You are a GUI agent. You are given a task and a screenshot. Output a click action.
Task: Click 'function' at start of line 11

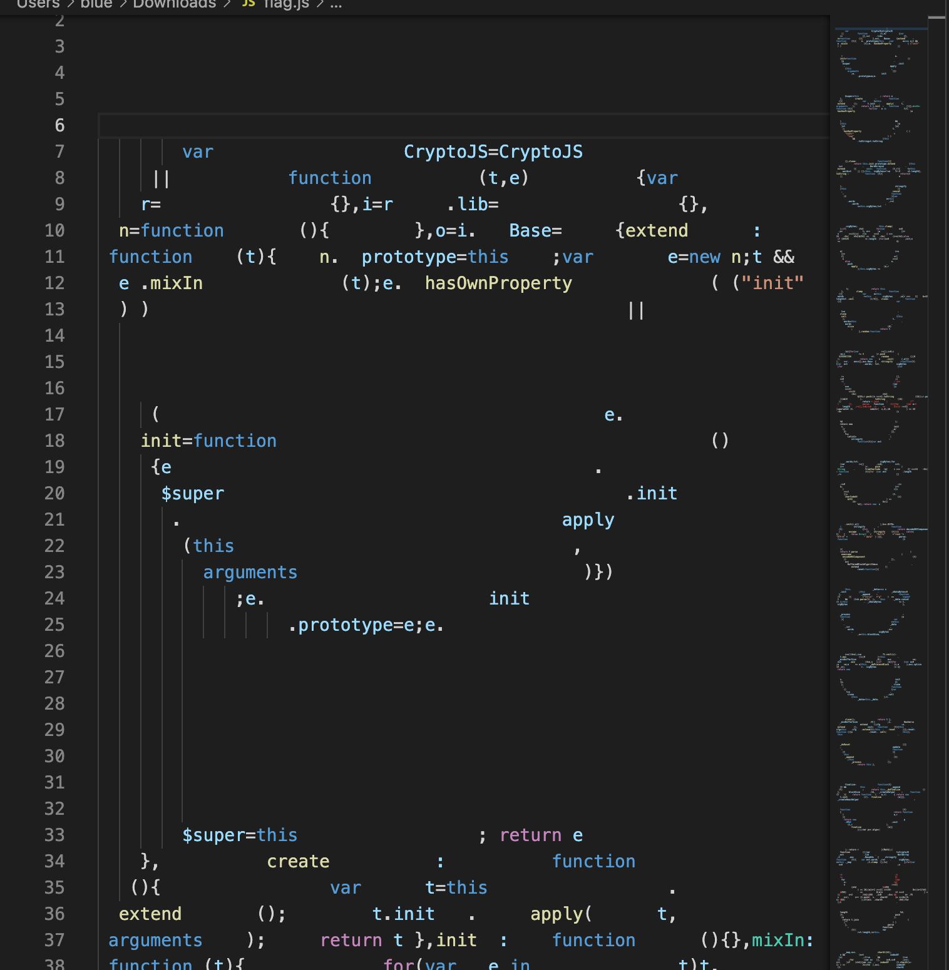(151, 257)
